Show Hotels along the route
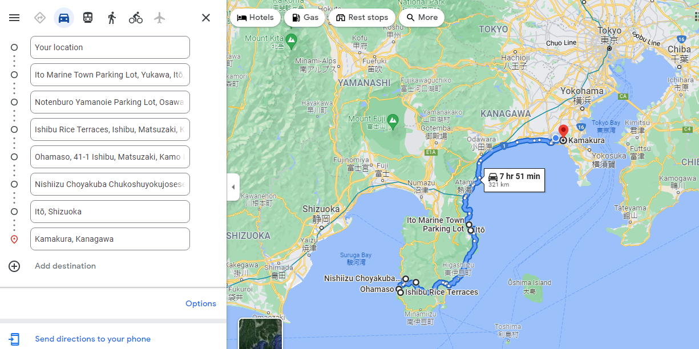The height and width of the screenshot is (349, 699). point(256,18)
